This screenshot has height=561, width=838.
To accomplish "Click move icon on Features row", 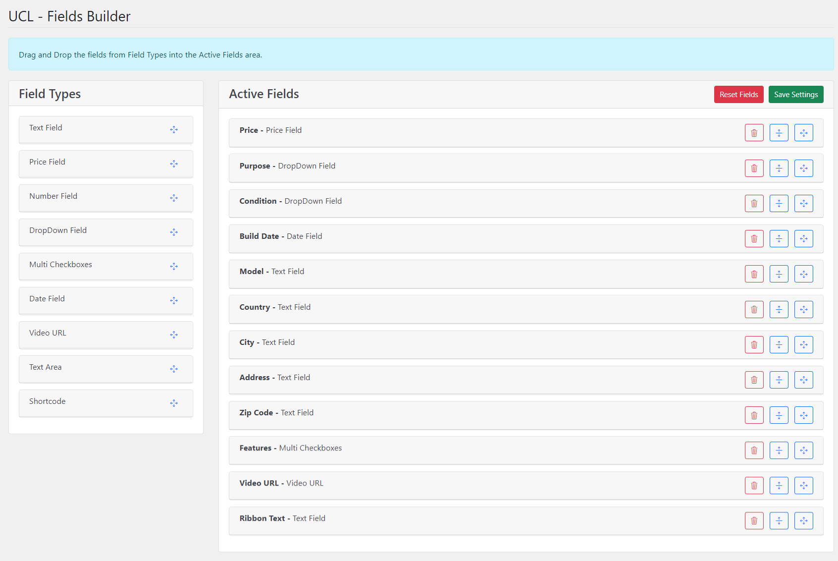I will pos(803,450).
